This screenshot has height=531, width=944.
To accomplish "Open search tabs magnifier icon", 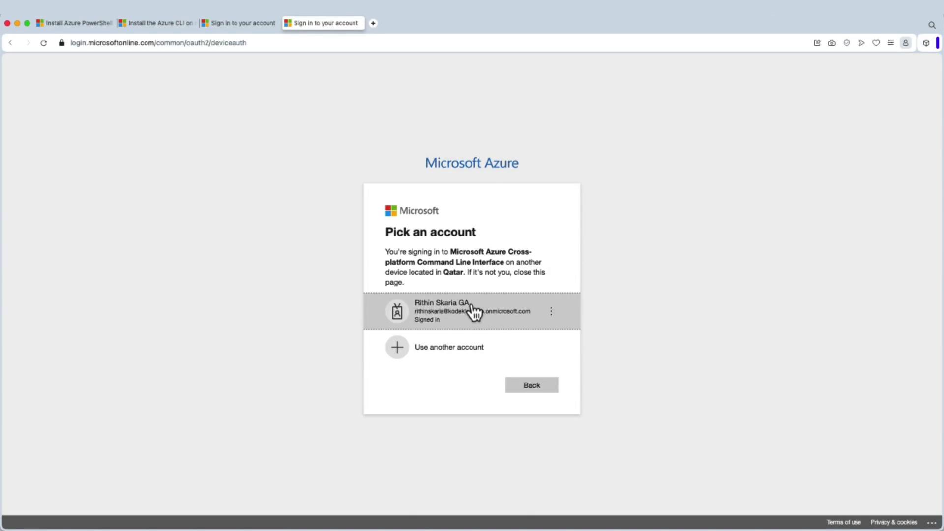I will 931,25.
